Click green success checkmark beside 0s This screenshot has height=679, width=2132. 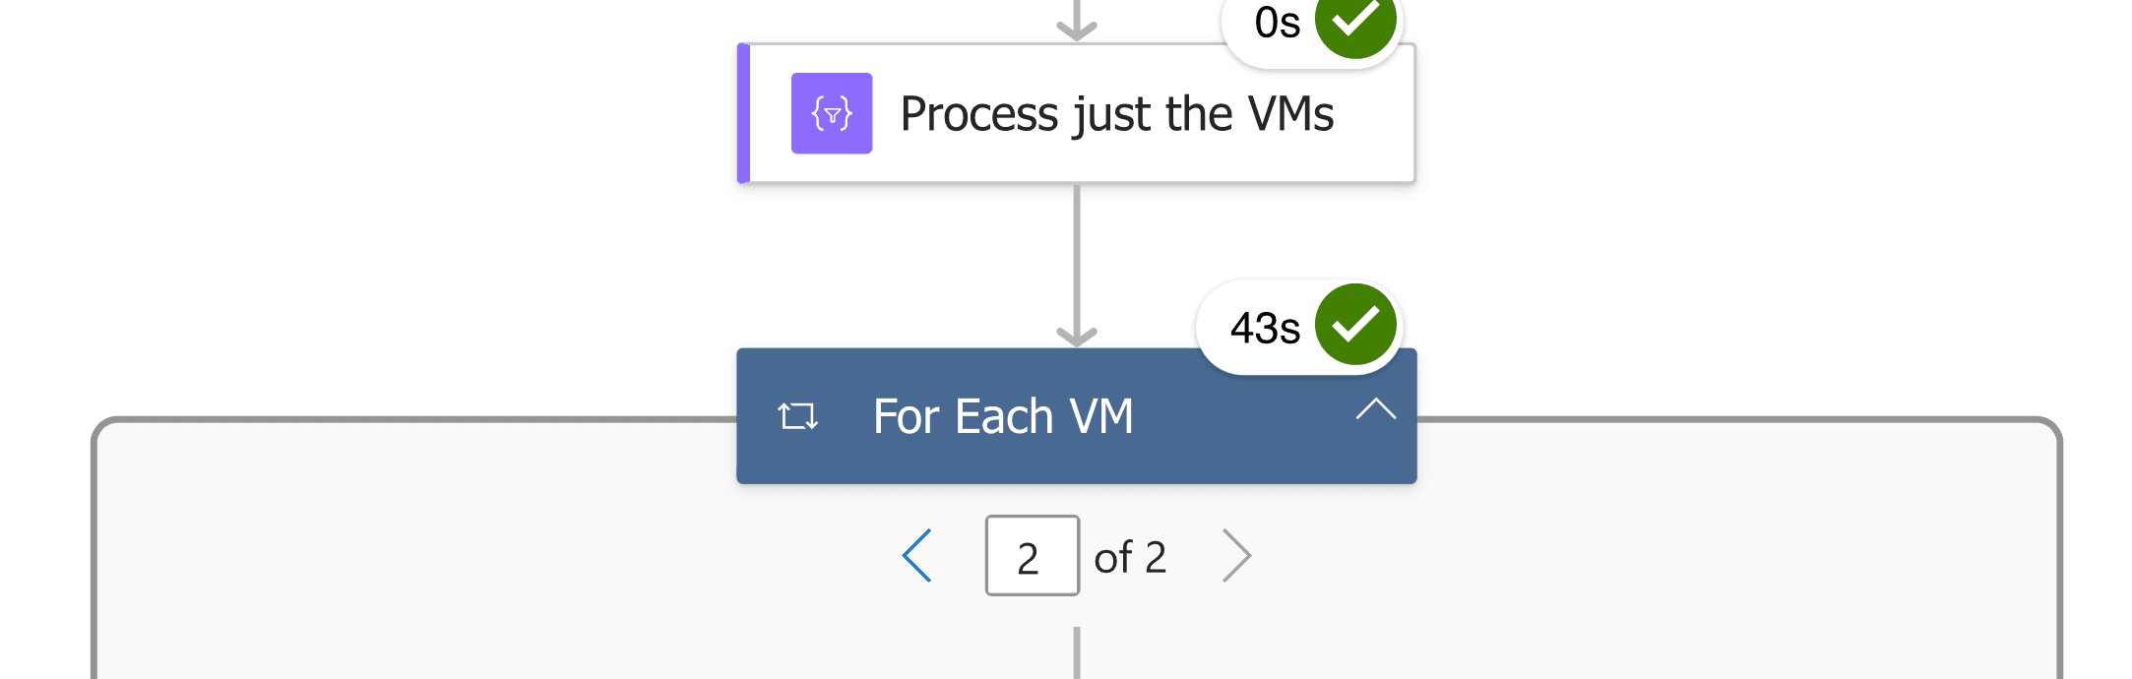tap(1355, 22)
